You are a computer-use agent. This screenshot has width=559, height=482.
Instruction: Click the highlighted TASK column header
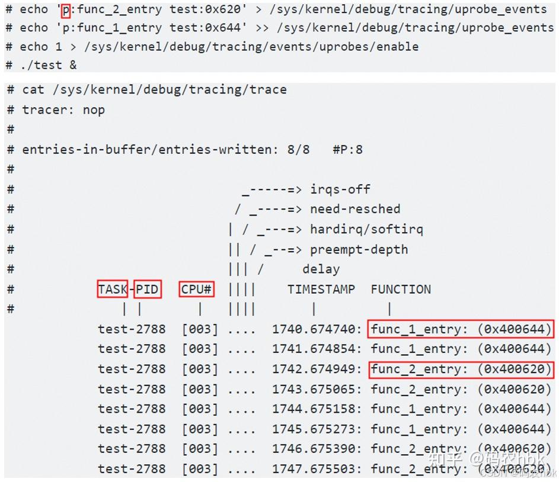pyautogui.click(x=112, y=289)
